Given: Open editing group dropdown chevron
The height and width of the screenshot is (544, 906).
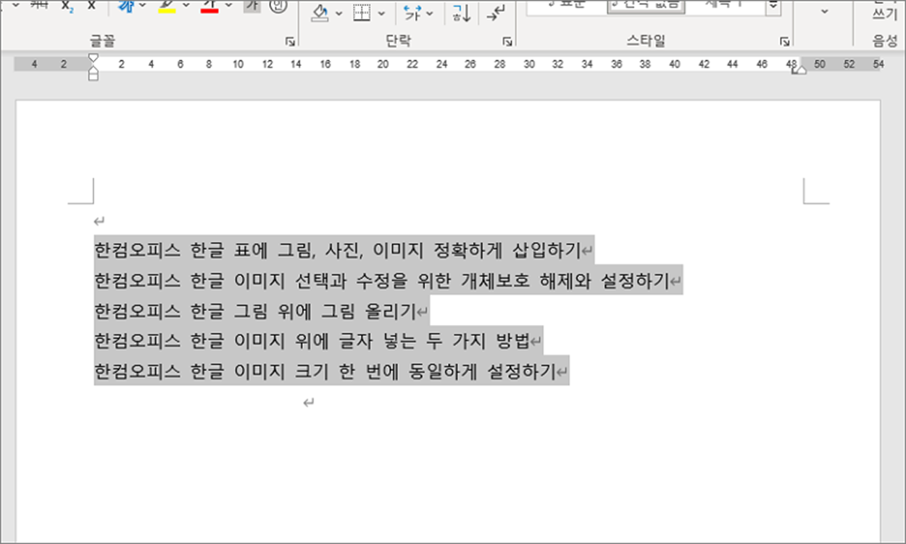Looking at the screenshot, I should coord(824,11).
